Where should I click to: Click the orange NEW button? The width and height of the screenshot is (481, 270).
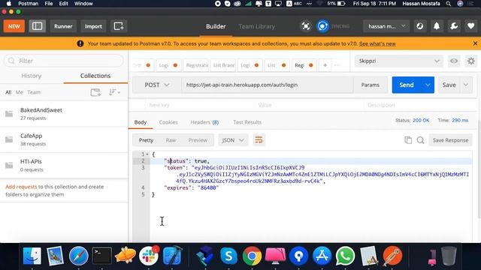14,26
